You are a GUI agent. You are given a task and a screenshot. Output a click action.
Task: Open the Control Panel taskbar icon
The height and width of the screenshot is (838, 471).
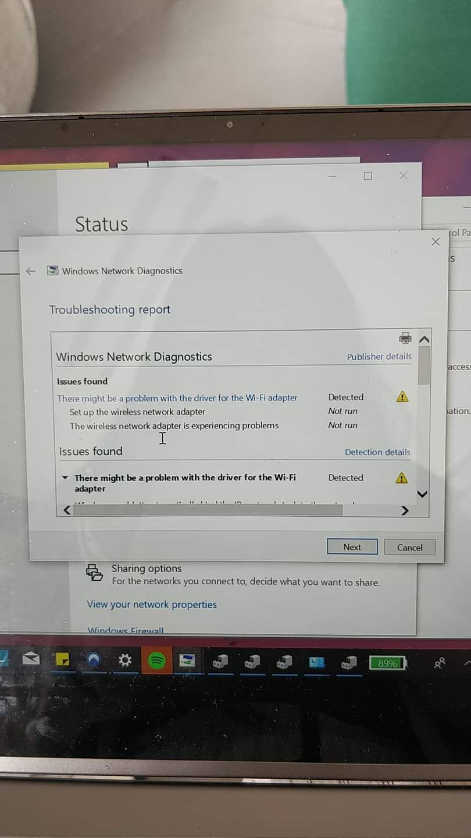[x=316, y=662]
